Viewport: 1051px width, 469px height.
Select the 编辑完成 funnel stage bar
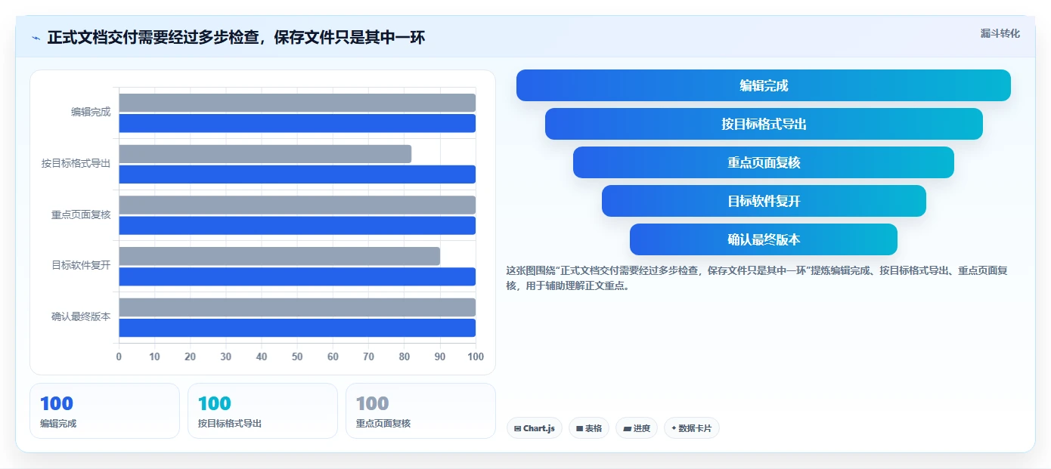(764, 85)
